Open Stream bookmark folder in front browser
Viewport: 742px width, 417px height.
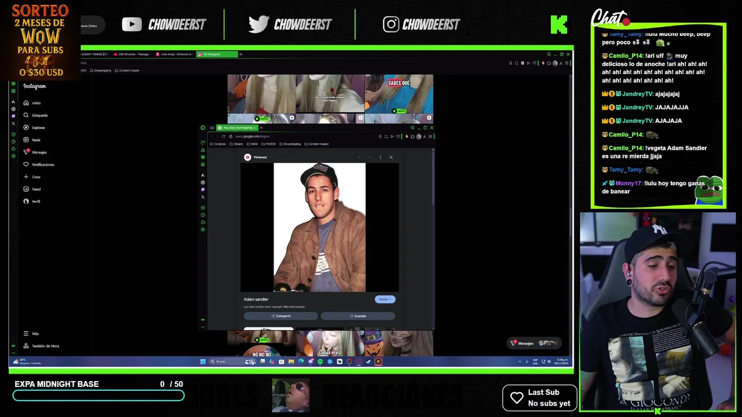tap(237, 144)
